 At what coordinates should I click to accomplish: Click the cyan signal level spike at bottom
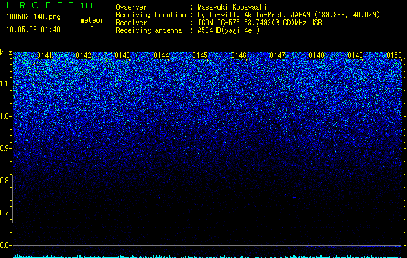tap(254, 255)
